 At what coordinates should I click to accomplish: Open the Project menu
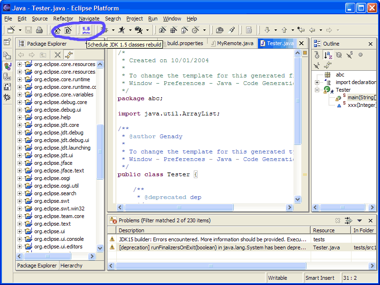[134, 19]
